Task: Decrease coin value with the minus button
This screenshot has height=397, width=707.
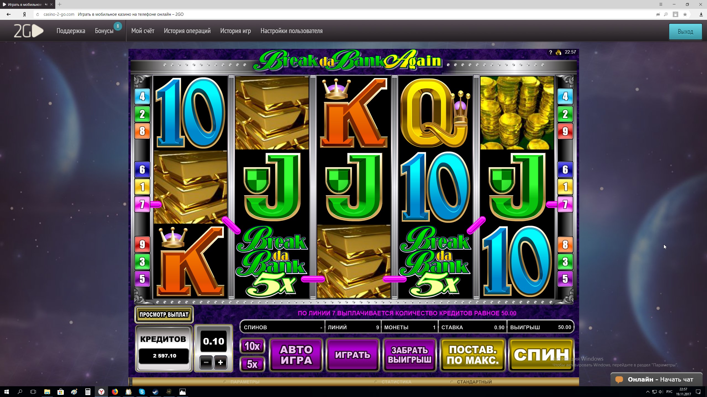Action: pos(206,362)
